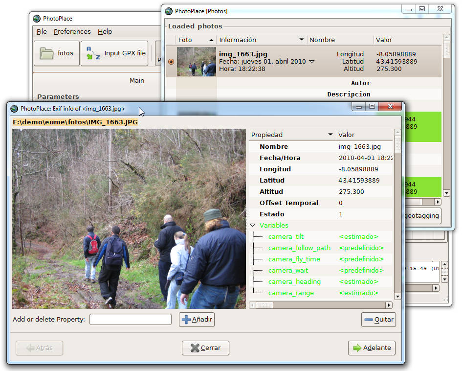
Task: Click the img_1663.jpg file name in Loaded photos
Action: 243,54
